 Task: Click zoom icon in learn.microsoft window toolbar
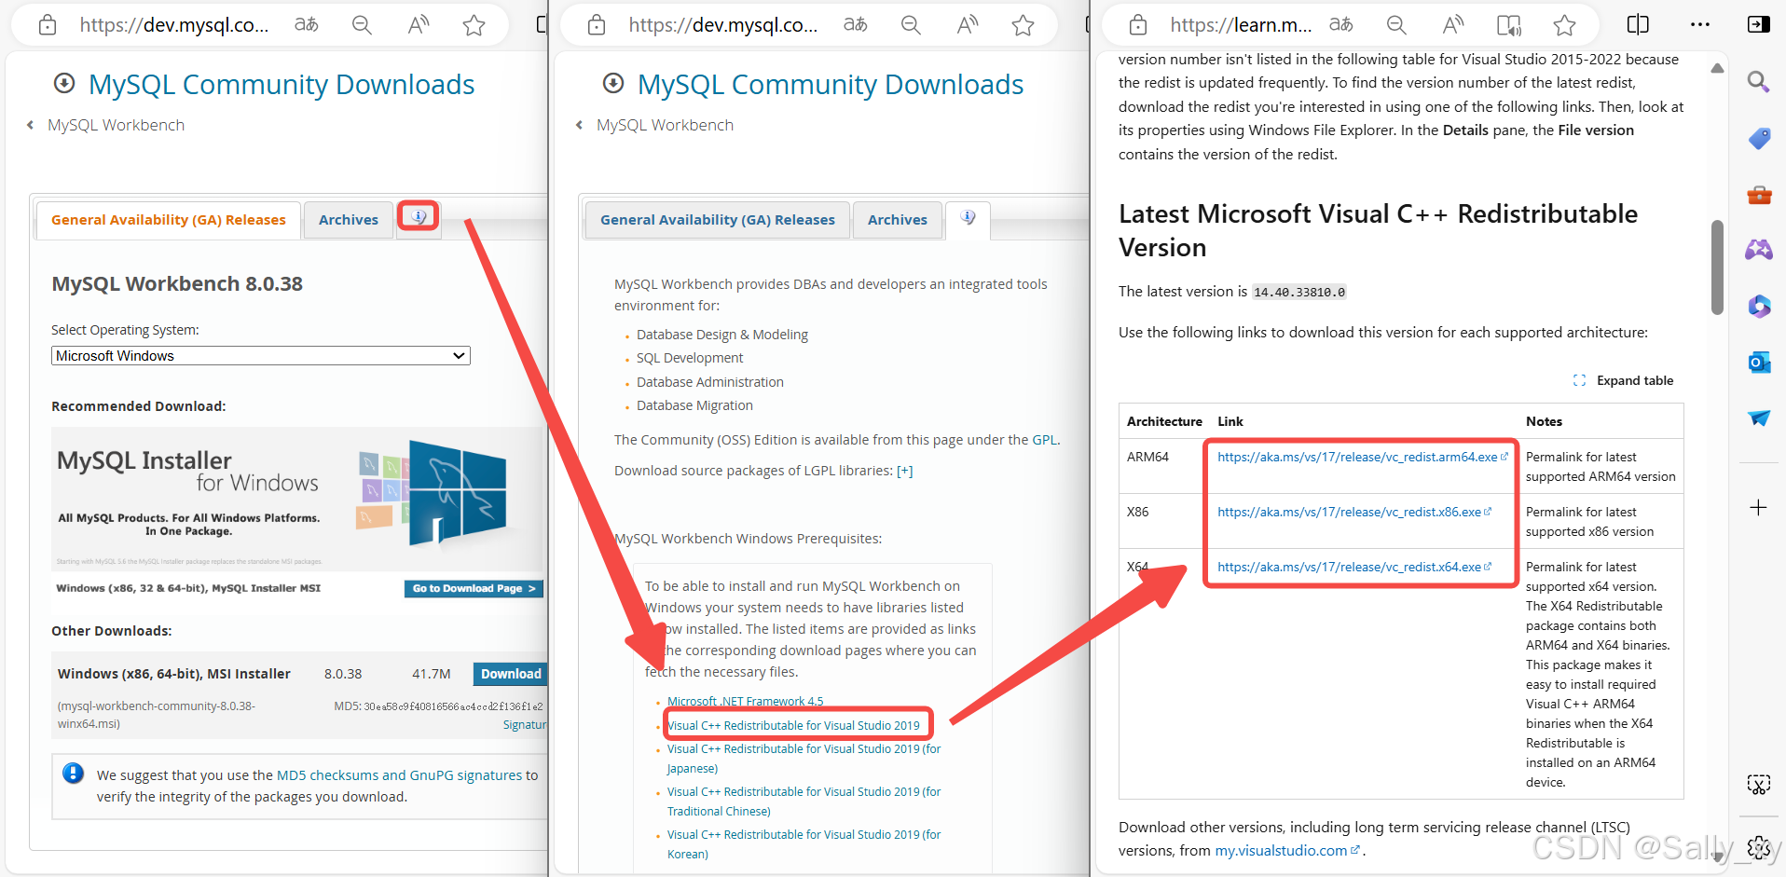coord(1396,25)
